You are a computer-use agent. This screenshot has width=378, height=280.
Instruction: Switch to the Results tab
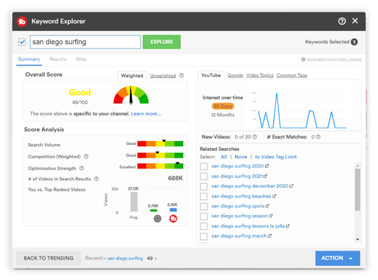tap(58, 59)
